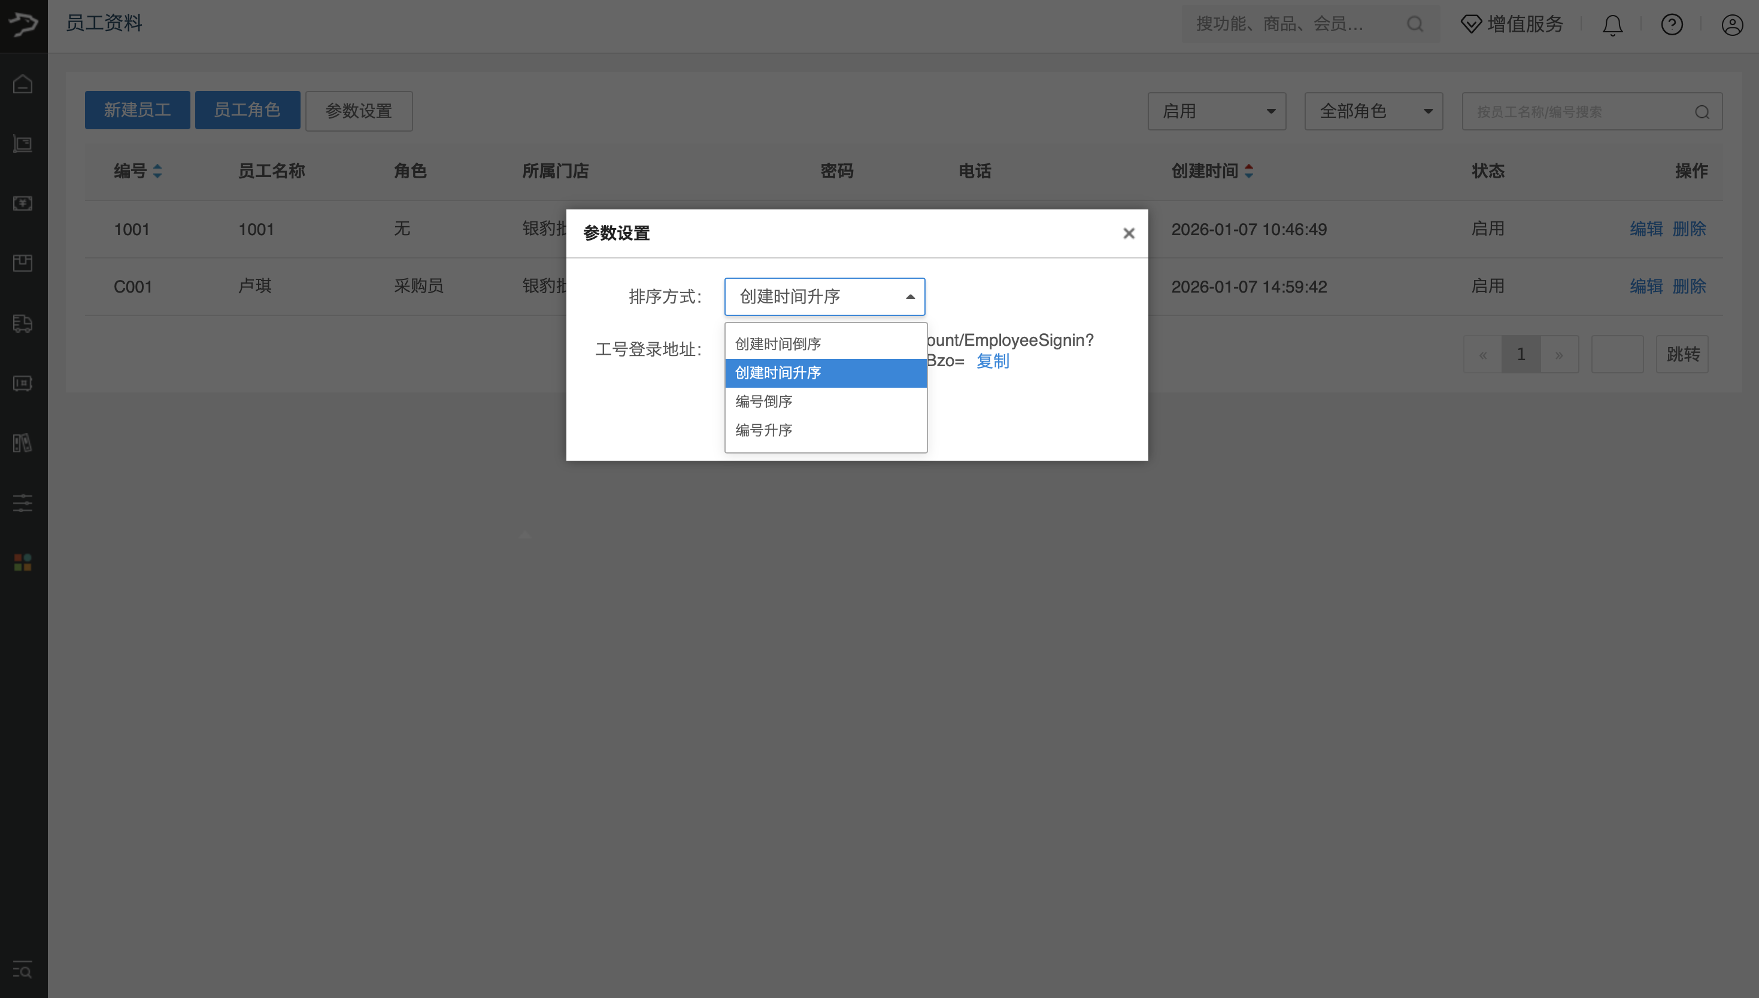Click the 复制 link to copy login URL
This screenshot has height=998, width=1759.
point(992,361)
